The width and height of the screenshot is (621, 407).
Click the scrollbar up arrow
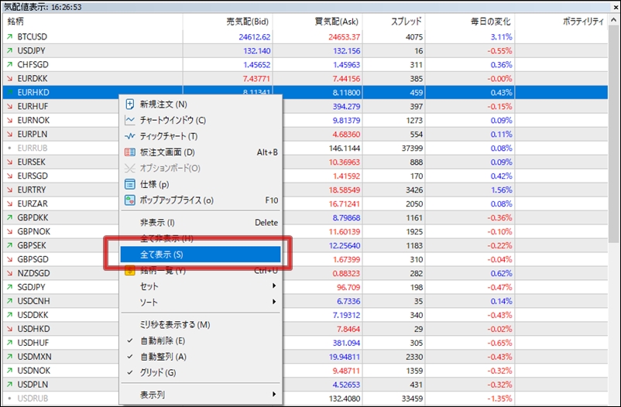pos(614,20)
